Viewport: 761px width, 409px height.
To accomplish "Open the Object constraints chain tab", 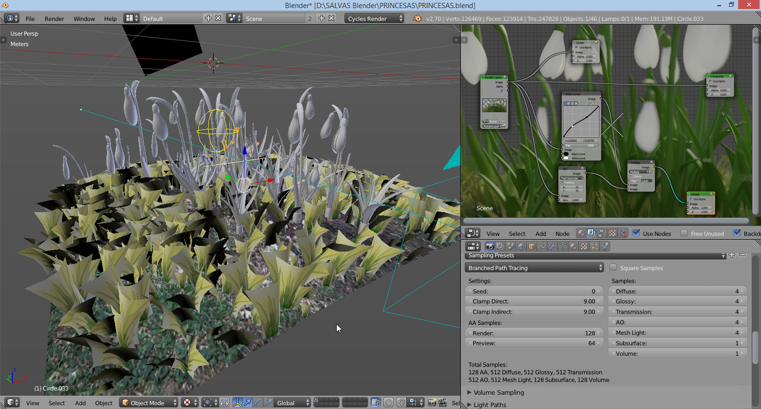I will 542,246.
